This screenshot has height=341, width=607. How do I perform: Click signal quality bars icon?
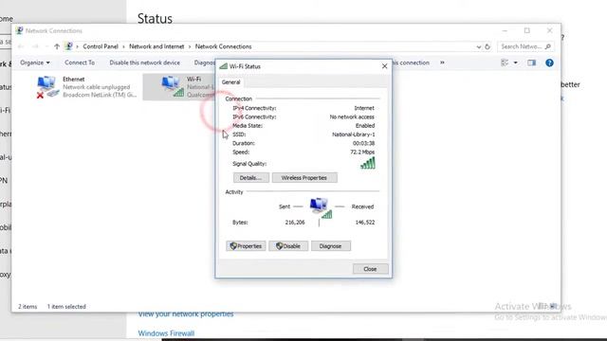[368, 163]
